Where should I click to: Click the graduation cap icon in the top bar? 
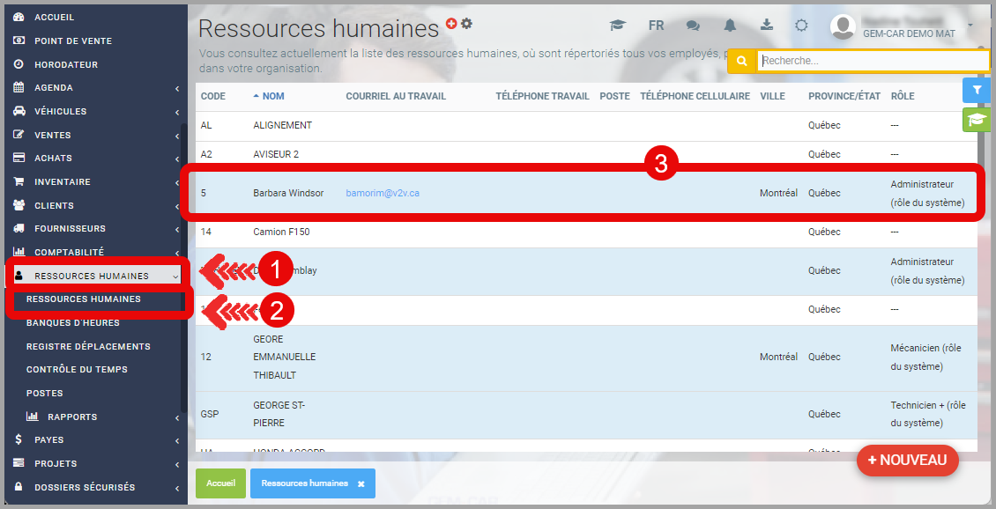[x=618, y=26]
